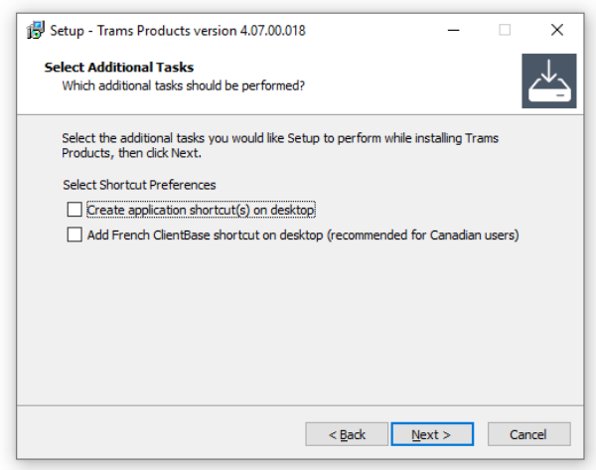Click the "Create application shortcut(s) on desktop" label text

click(201, 211)
